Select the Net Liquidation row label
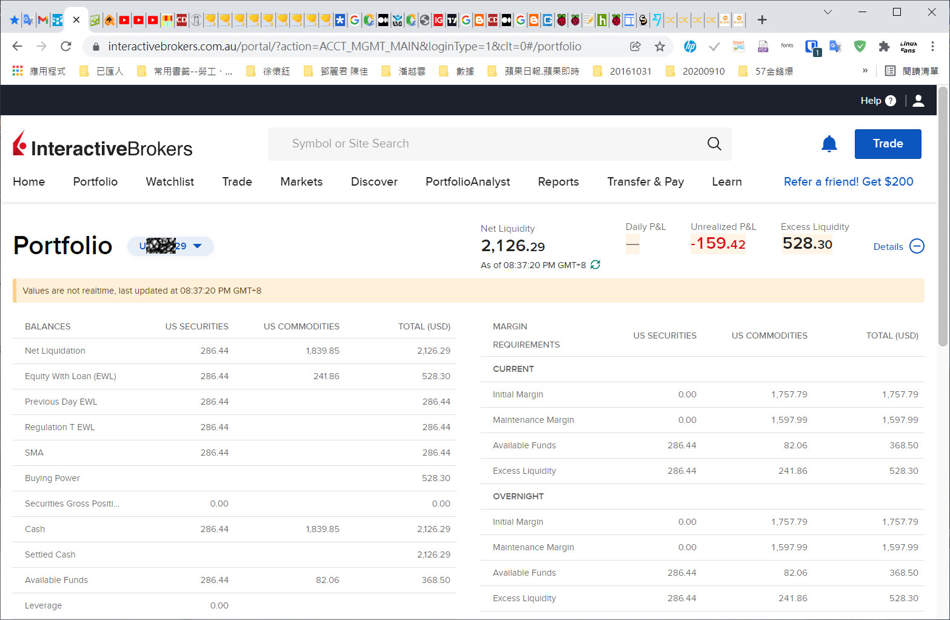The image size is (950, 620). (x=55, y=351)
